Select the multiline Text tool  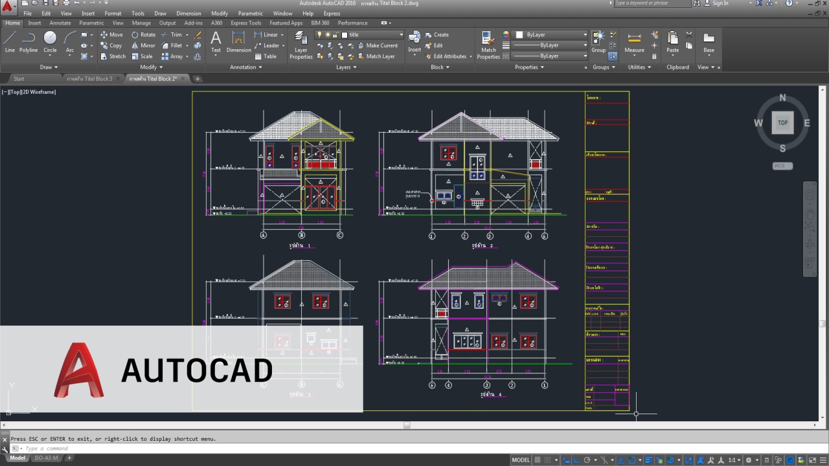[x=216, y=42]
